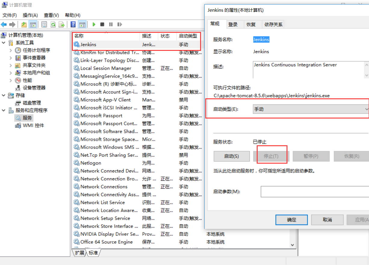Click the green Start Service play icon

pyautogui.click(x=94, y=24)
